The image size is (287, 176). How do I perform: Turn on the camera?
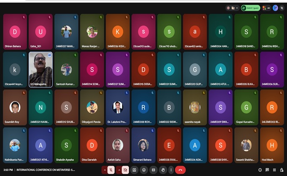[x=125, y=170]
